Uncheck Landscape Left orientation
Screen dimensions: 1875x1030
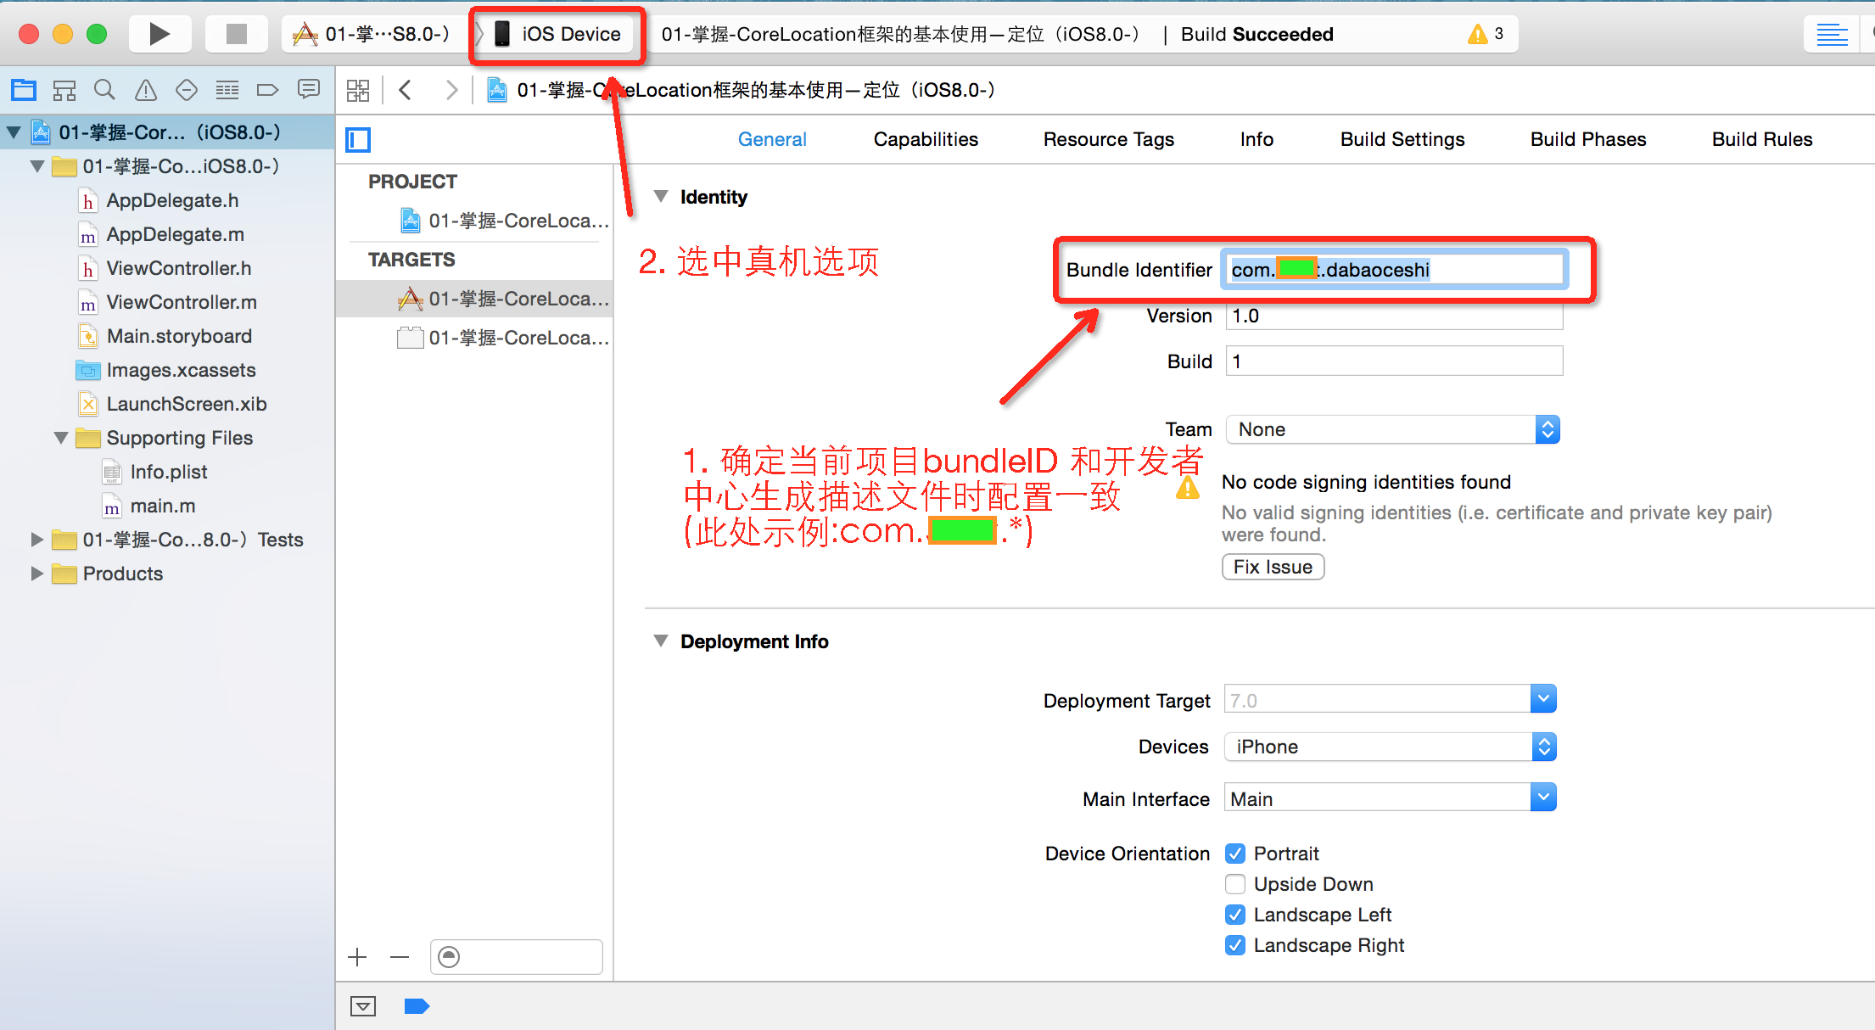1235,915
